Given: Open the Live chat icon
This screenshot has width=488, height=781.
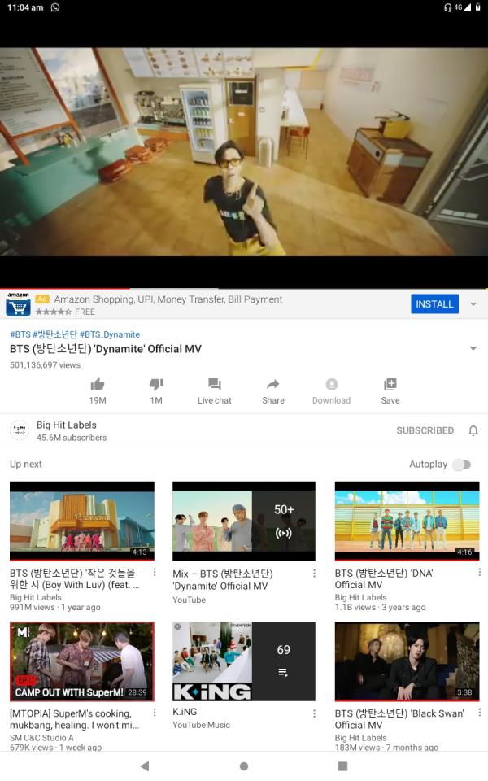Looking at the screenshot, I should coord(215,384).
